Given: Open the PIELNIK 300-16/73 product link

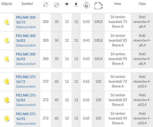Looking at the screenshot, I should [x=26, y=20].
